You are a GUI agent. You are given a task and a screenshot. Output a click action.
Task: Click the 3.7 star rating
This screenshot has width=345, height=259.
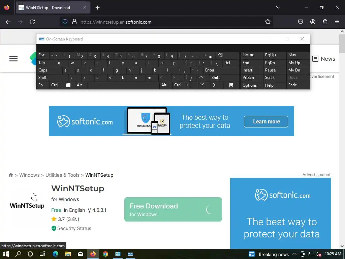pyautogui.click(x=65, y=219)
